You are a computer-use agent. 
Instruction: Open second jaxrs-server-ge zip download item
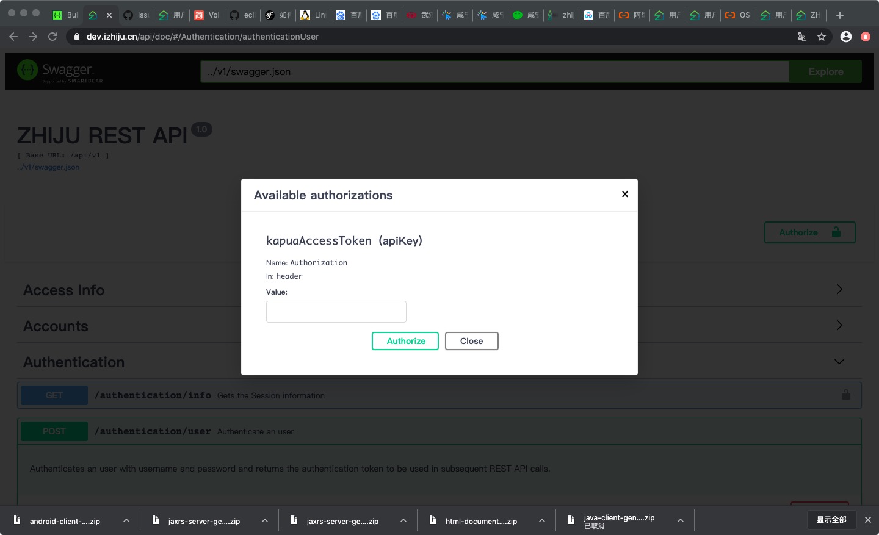click(x=342, y=521)
